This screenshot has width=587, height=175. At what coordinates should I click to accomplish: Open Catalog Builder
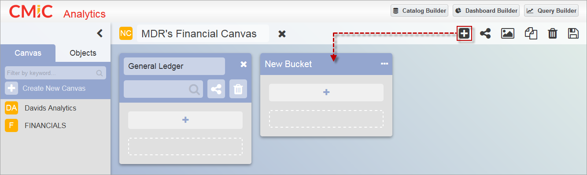click(x=420, y=11)
